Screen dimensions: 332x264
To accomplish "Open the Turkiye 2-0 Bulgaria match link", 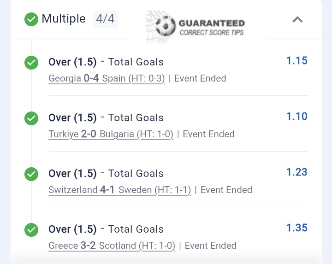I will [111, 134].
